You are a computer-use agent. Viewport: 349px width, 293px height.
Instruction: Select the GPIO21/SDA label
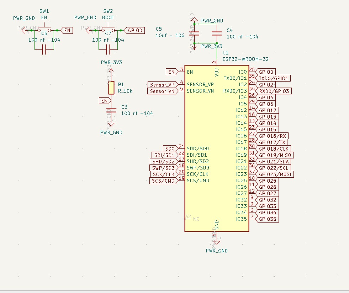273,162
